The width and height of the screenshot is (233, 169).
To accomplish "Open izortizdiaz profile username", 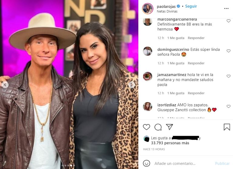I will point(167,105).
